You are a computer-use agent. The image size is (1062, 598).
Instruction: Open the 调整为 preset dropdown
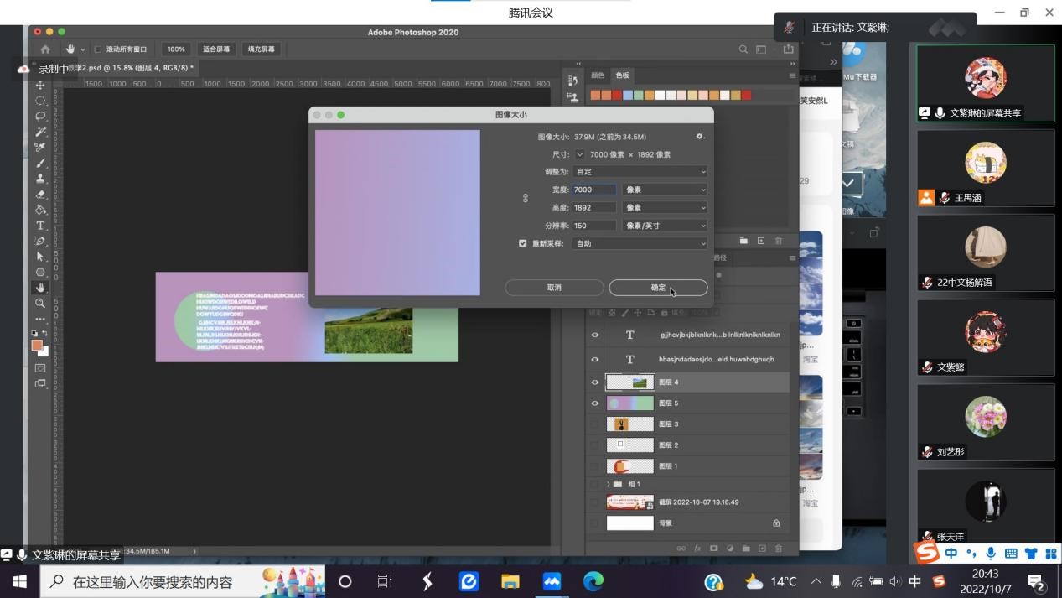[640, 172]
